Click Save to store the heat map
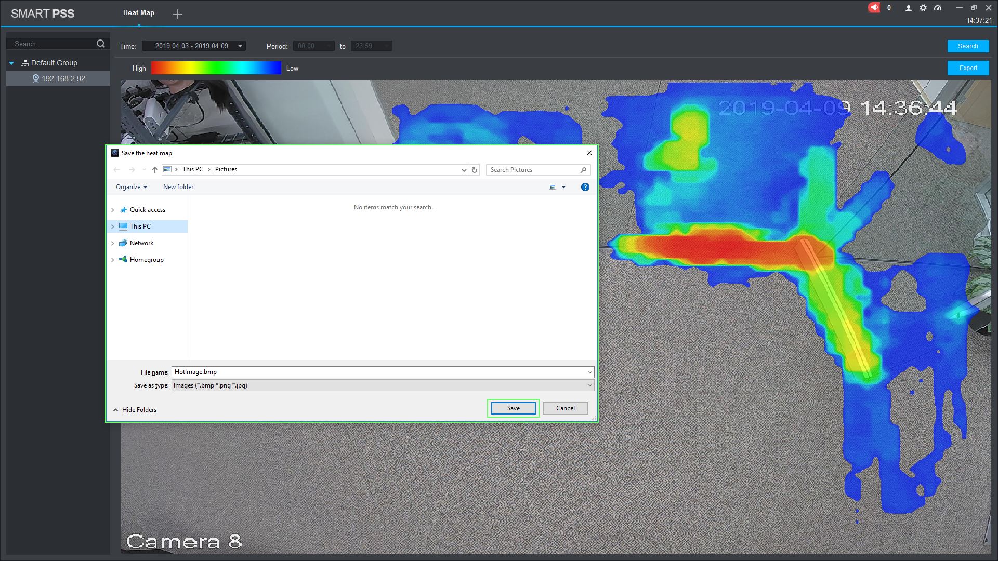The height and width of the screenshot is (561, 998). (x=513, y=408)
